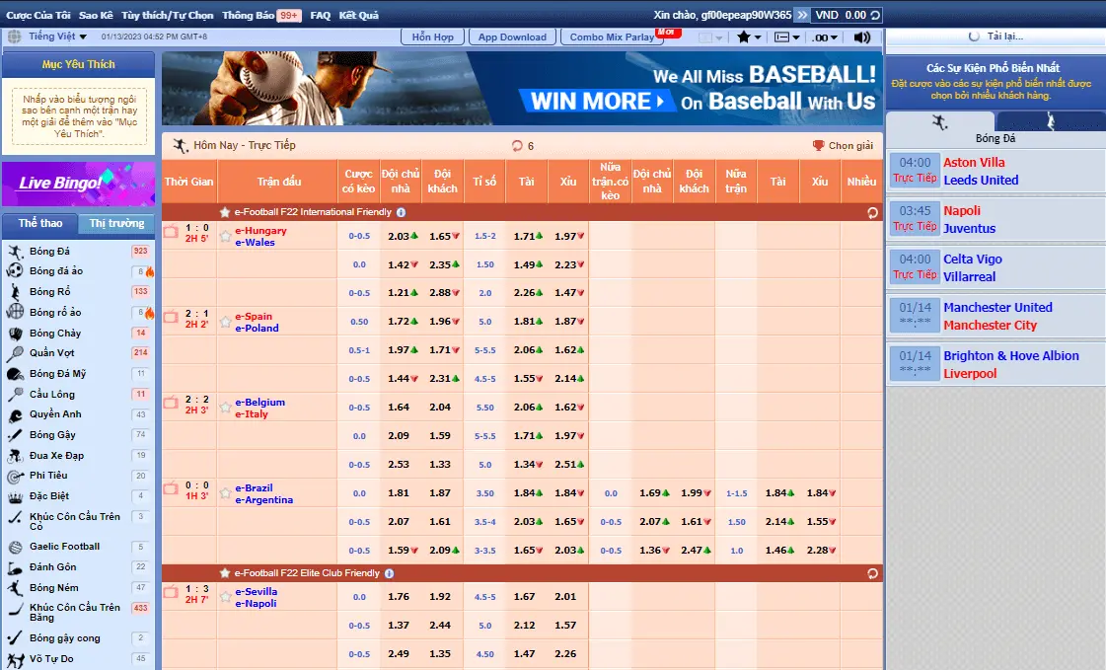
Task: Refresh the e-Football F22 Elite Club Friendly section
Action: [872, 573]
